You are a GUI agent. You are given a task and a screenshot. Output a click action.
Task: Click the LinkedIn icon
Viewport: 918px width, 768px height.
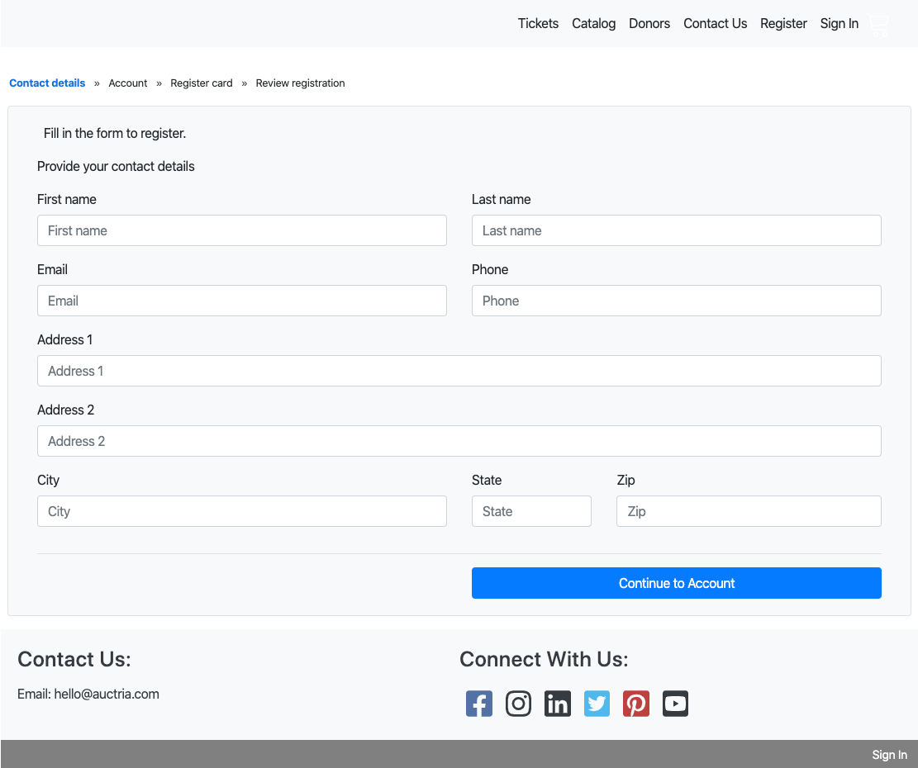click(x=558, y=704)
